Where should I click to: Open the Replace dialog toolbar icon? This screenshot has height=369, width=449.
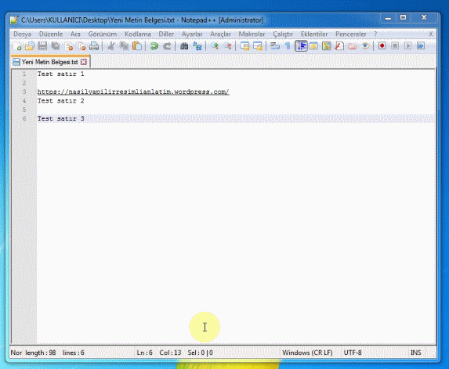[197, 45]
